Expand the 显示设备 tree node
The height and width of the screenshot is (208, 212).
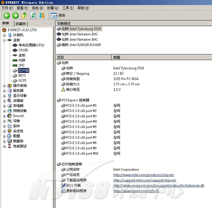pos(4,96)
